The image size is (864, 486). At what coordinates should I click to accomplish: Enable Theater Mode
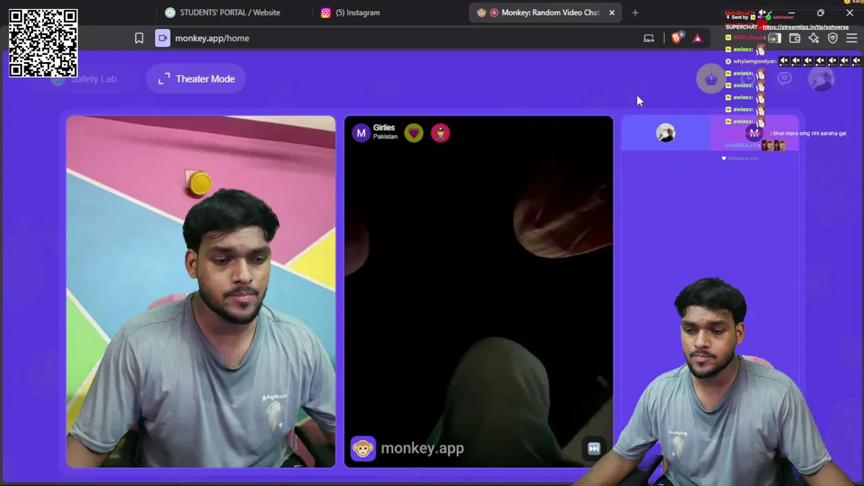tap(196, 79)
